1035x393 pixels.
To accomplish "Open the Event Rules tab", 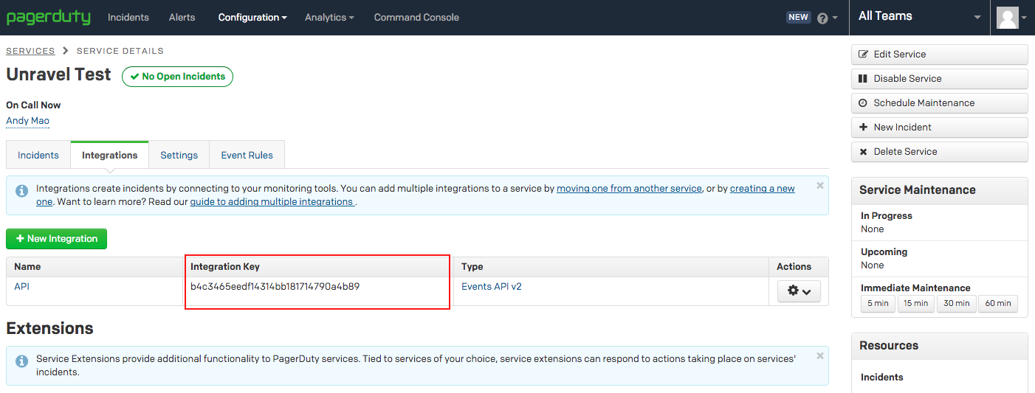I will 247,155.
